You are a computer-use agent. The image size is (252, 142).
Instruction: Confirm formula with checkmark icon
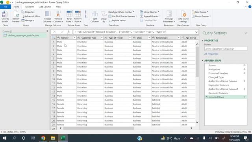point(62,32)
